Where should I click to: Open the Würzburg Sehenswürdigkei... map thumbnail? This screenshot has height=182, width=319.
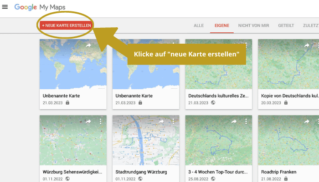pyautogui.click(x=73, y=140)
